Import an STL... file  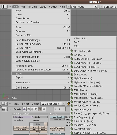pos(93,46)
